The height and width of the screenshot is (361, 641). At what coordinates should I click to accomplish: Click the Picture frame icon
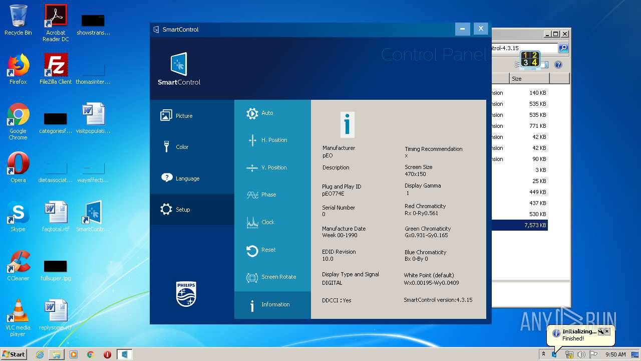(x=166, y=116)
